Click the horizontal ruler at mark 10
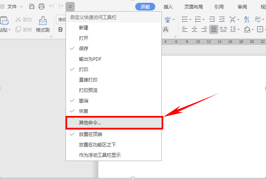The image size is (266, 179). pos(198,42)
